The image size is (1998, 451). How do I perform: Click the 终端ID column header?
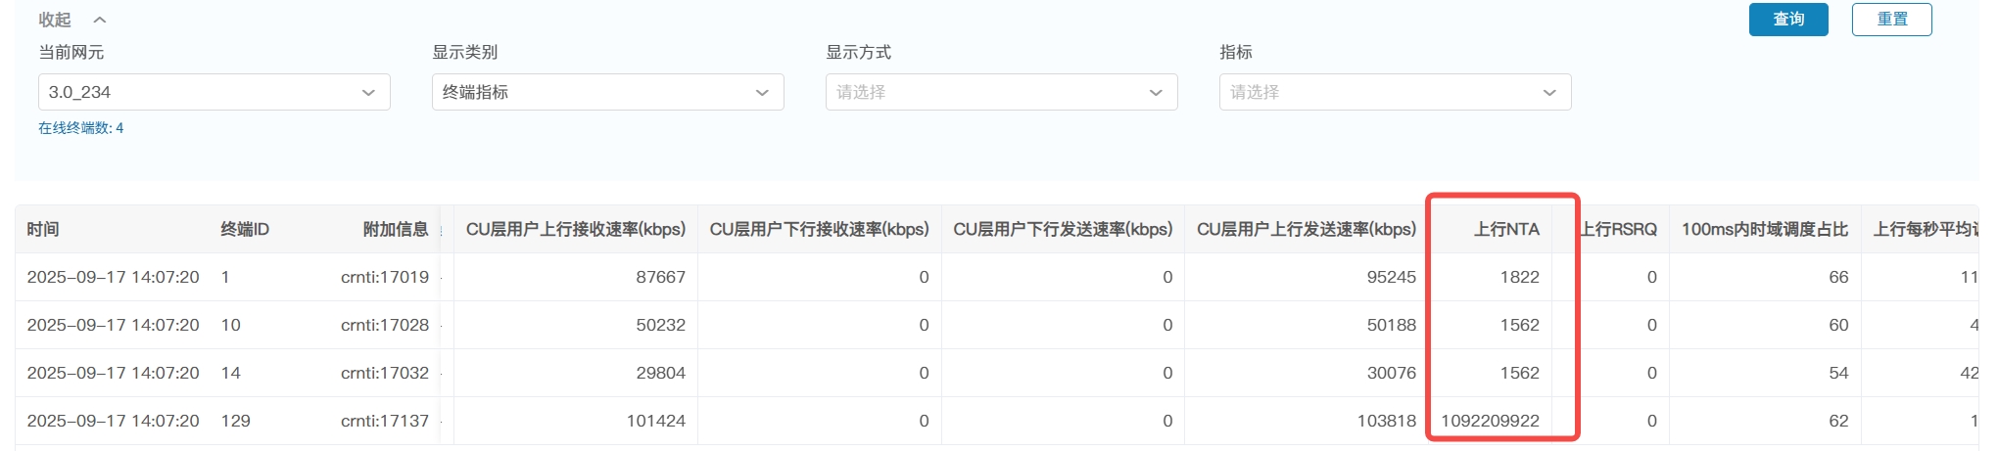(x=245, y=229)
